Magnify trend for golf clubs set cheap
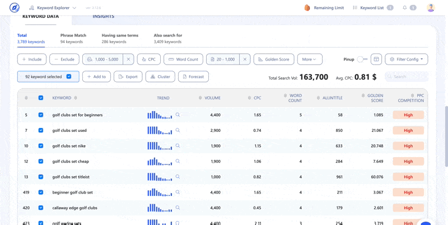Viewport: 448px width, 225px height. (x=178, y=161)
